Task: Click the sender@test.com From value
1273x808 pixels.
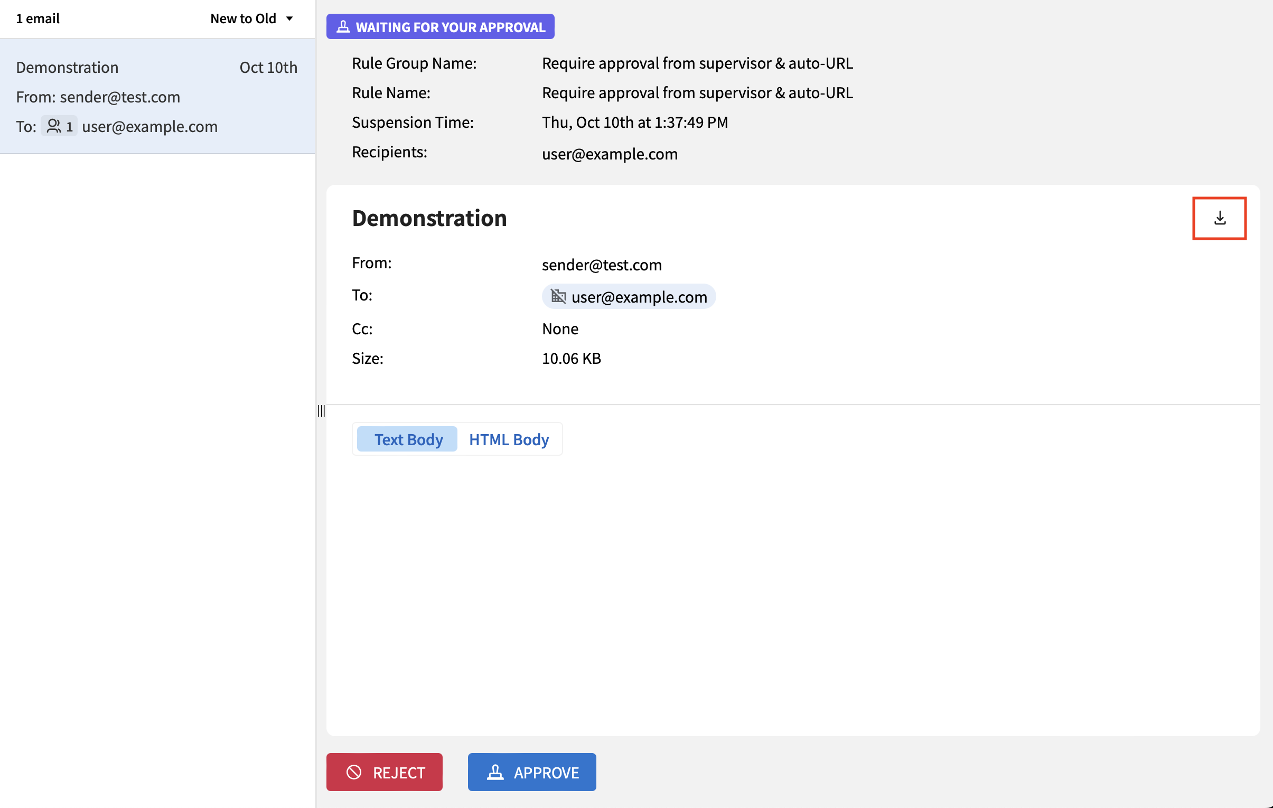Action: pyautogui.click(x=602, y=264)
